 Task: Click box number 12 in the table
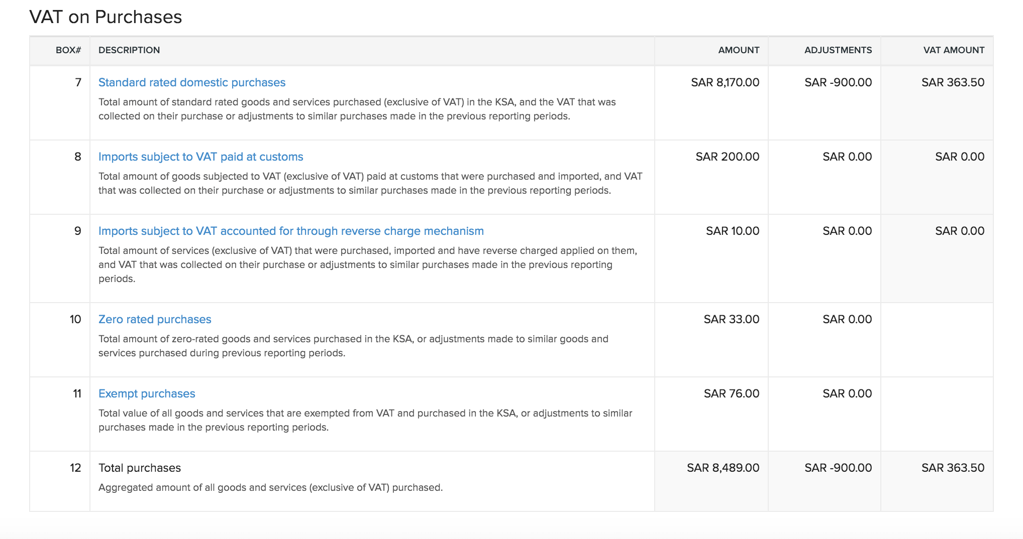[x=75, y=468]
